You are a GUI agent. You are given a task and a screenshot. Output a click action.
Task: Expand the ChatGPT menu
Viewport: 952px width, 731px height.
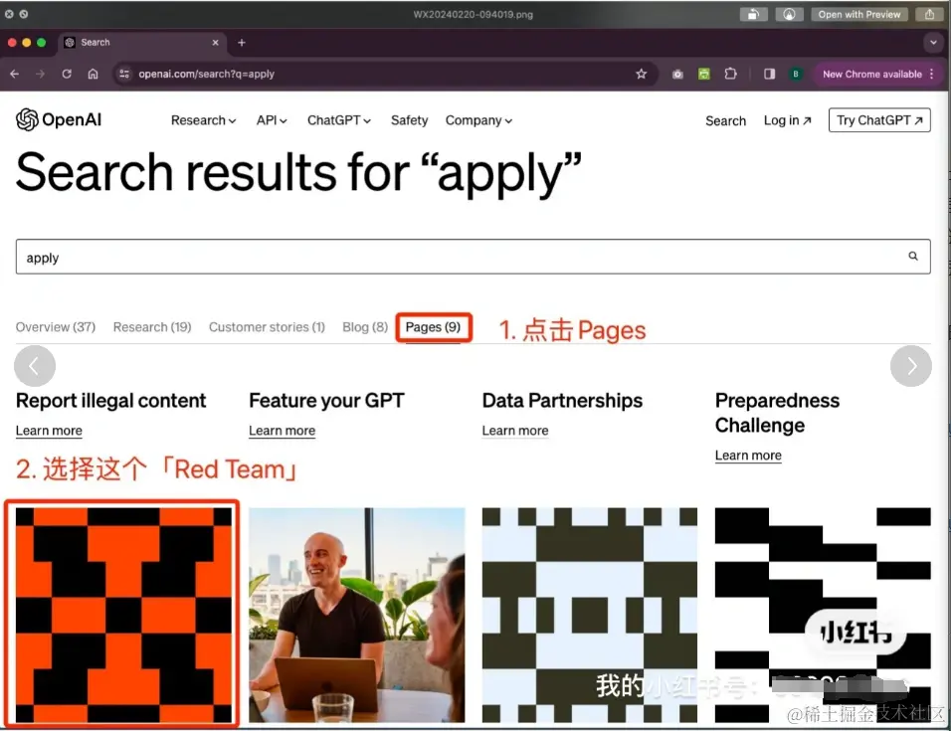click(339, 120)
